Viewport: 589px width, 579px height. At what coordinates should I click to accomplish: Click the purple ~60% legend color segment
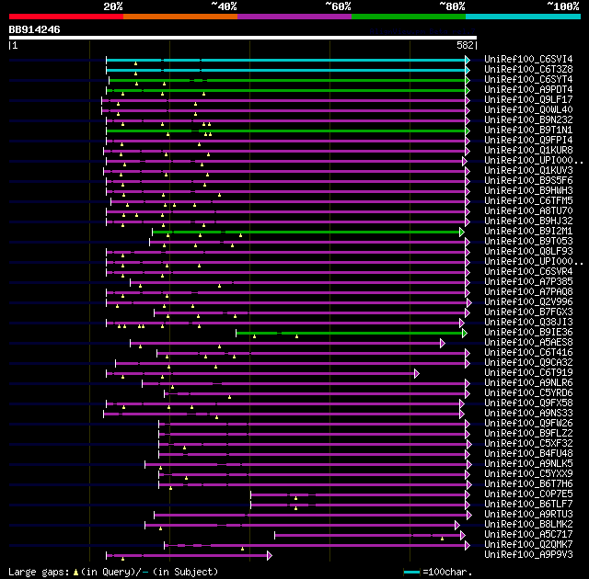point(294,17)
